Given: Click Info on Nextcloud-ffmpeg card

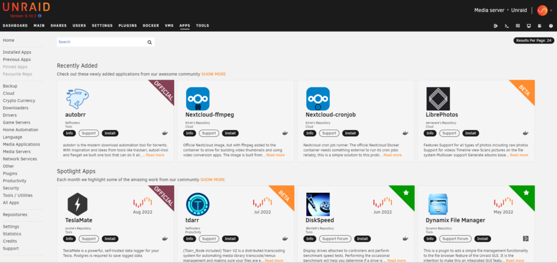Looking at the screenshot, I should (190, 134).
